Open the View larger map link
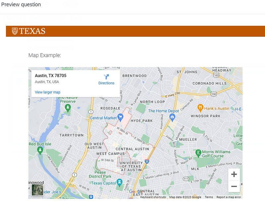Image resolution: width=265 pixels, height=201 pixels. click(47, 92)
